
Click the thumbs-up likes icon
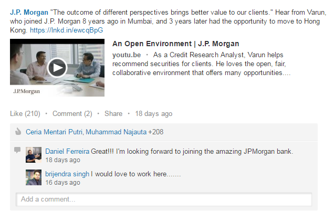tap(17, 132)
